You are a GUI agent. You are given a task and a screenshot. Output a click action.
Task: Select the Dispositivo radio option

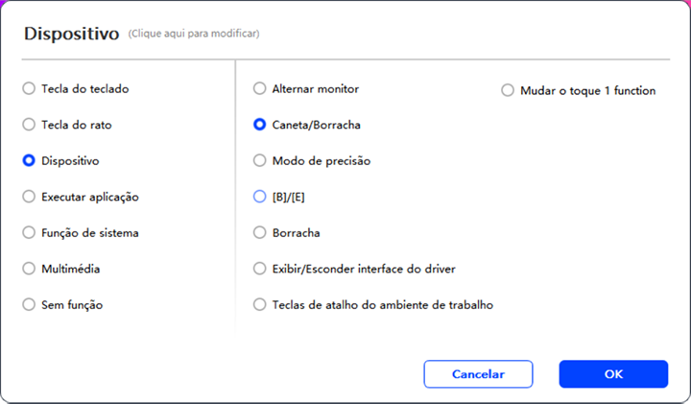pos(29,161)
